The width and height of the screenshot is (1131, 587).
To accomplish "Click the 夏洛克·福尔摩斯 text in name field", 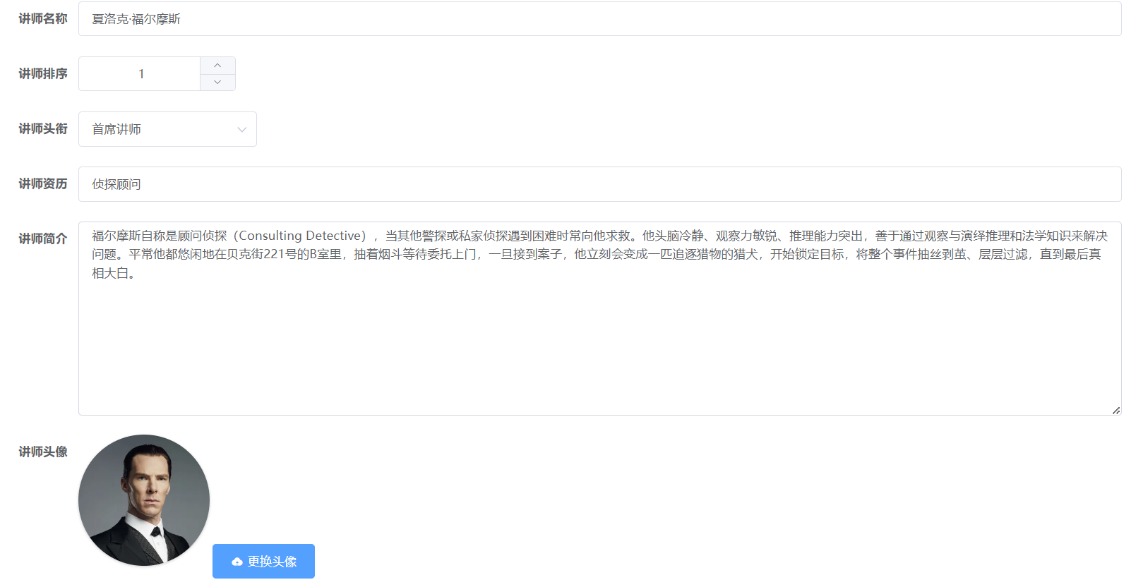I will point(136,19).
